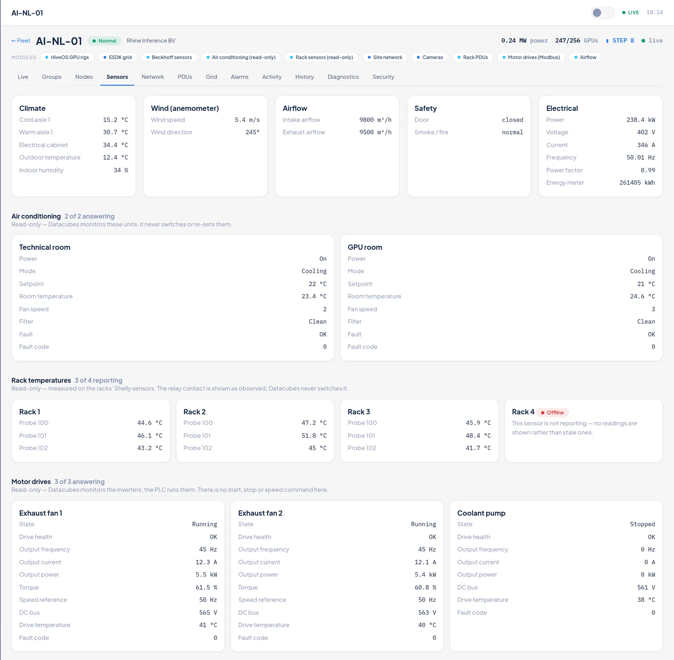Click the green LIVE status indicator

631,13
